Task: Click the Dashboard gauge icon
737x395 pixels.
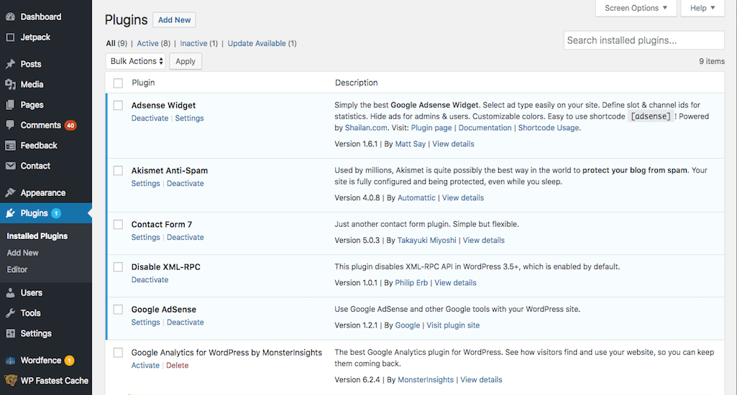Action: [10, 17]
